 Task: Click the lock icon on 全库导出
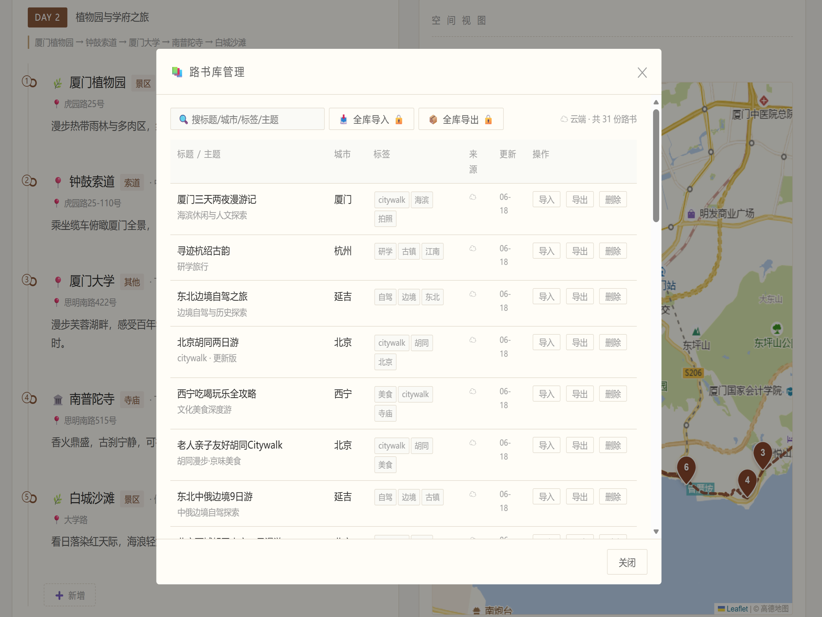pyautogui.click(x=488, y=119)
